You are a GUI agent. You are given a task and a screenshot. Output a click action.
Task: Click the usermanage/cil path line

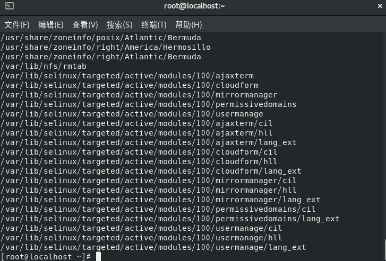click(141, 229)
